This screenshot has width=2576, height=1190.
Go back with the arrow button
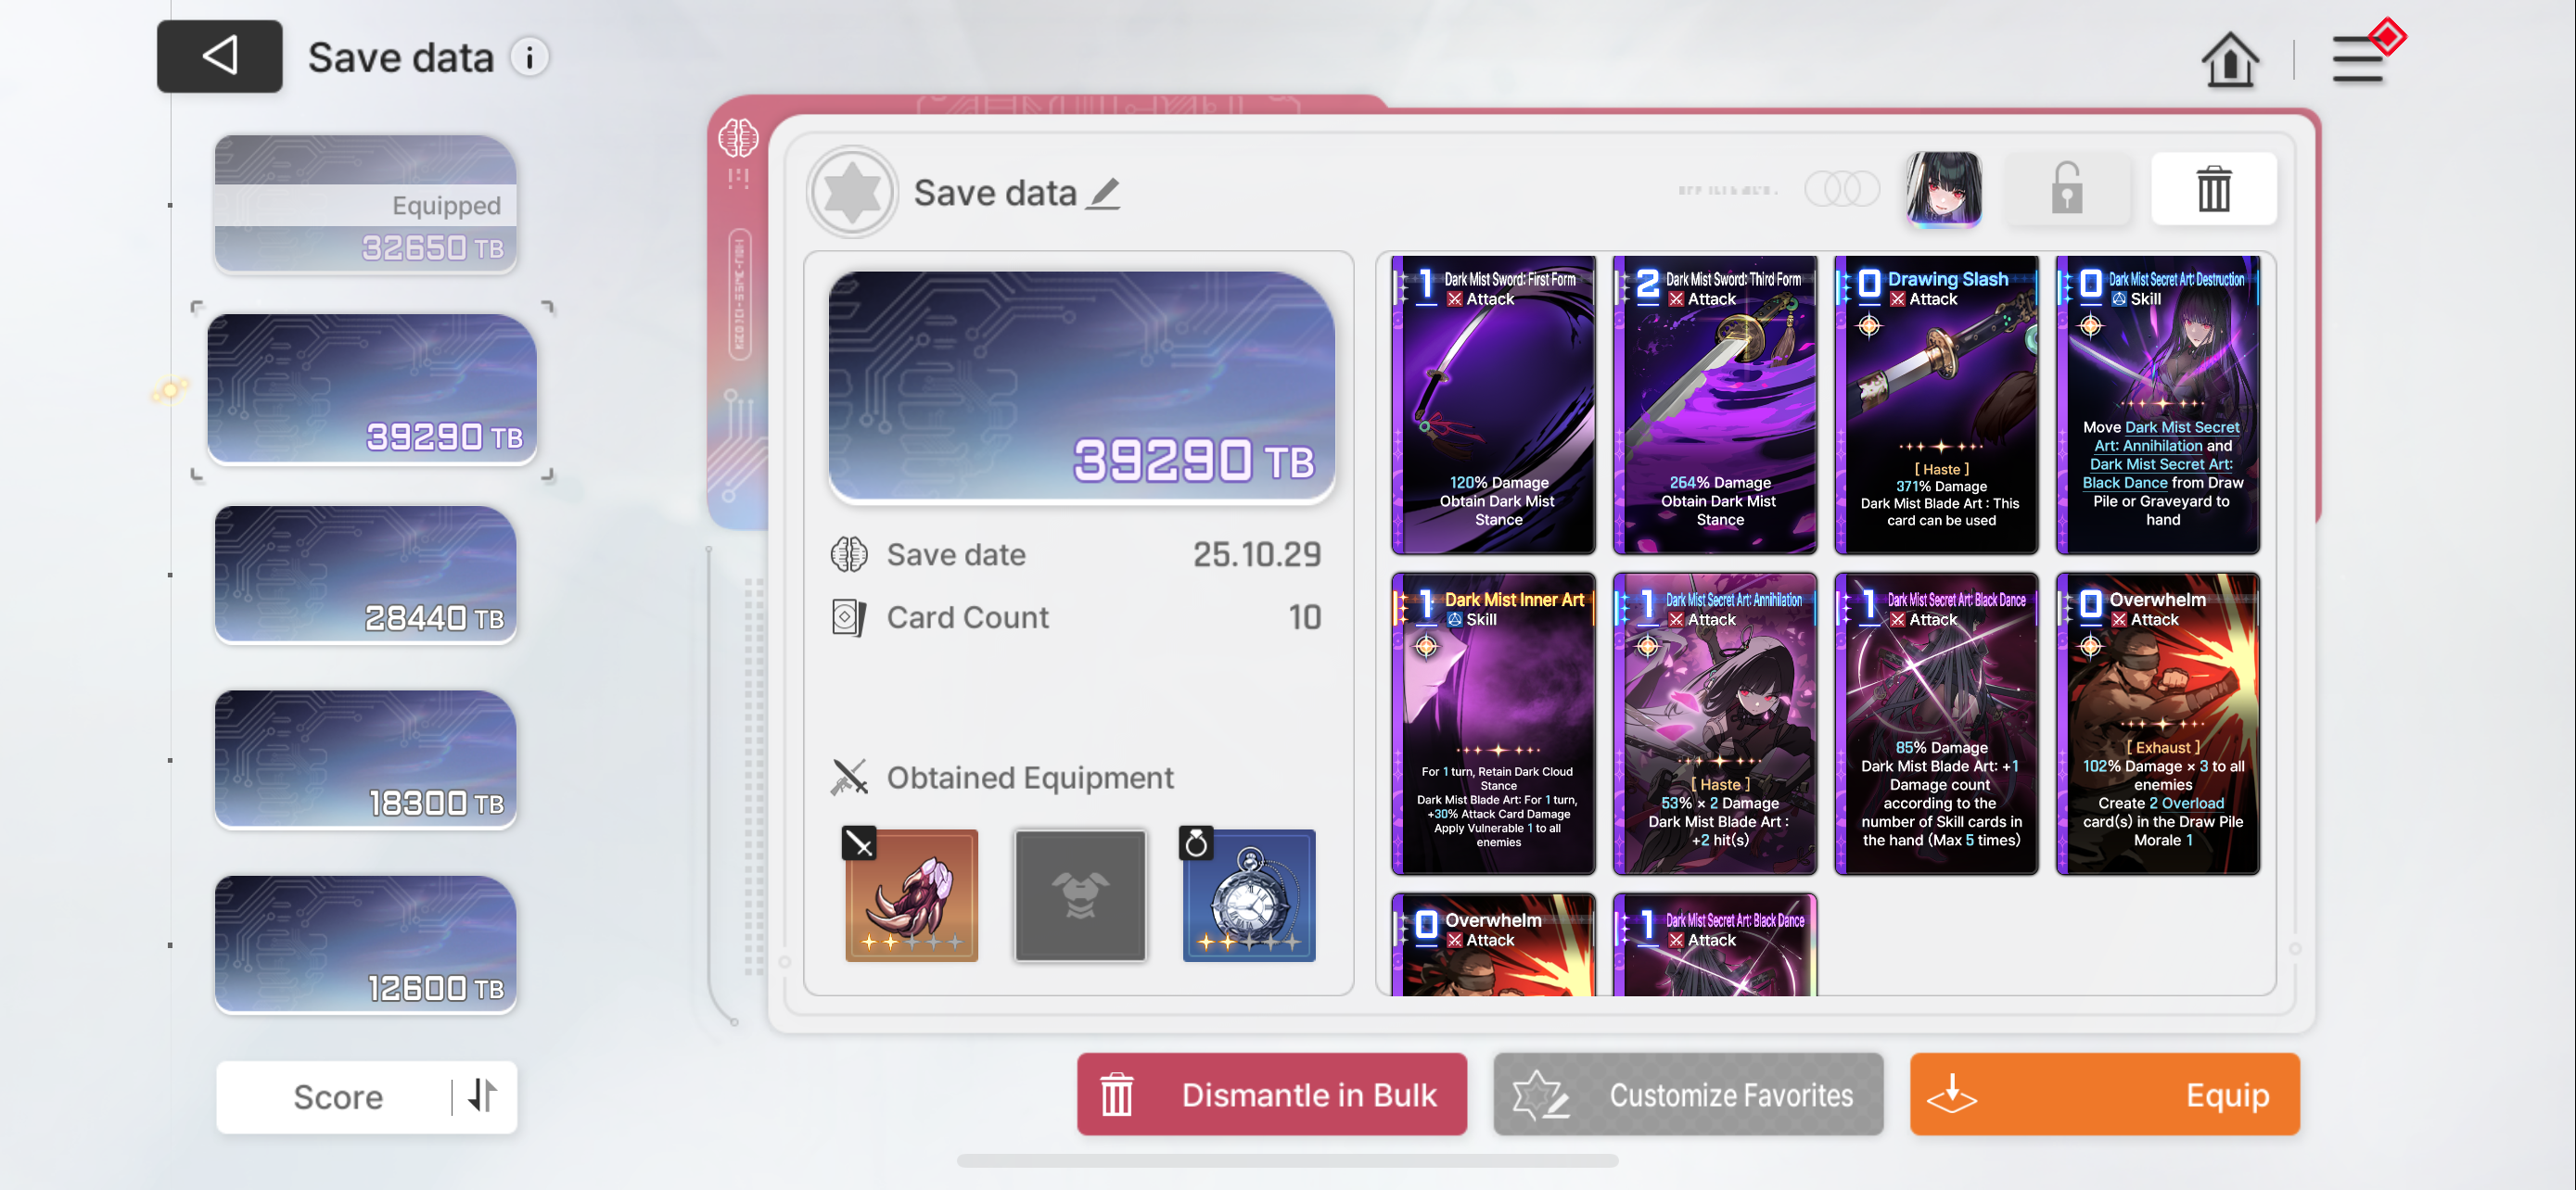point(219,56)
